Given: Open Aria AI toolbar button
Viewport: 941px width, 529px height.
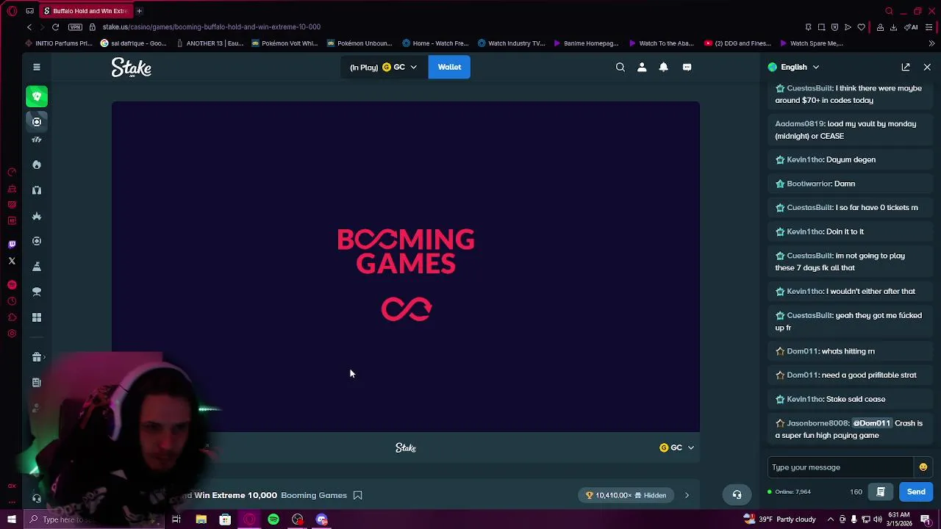Looking at the screenshot, I should click(912, 27).
